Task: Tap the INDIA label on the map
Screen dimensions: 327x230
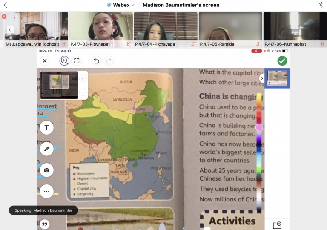Action: pos(74,150)
